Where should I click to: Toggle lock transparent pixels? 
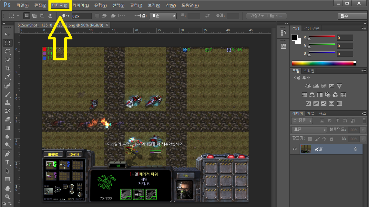coord(310,139)
